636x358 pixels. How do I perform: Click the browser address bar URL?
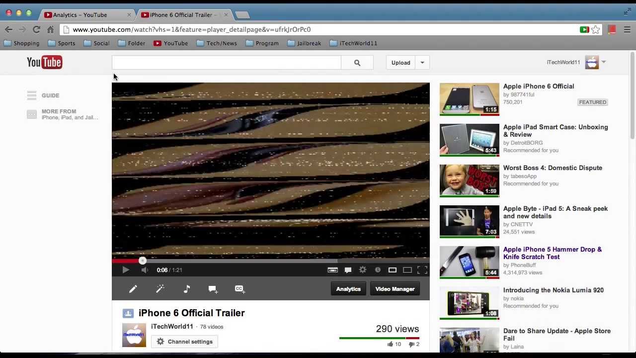pyautogui.click(x=192, y=29)
